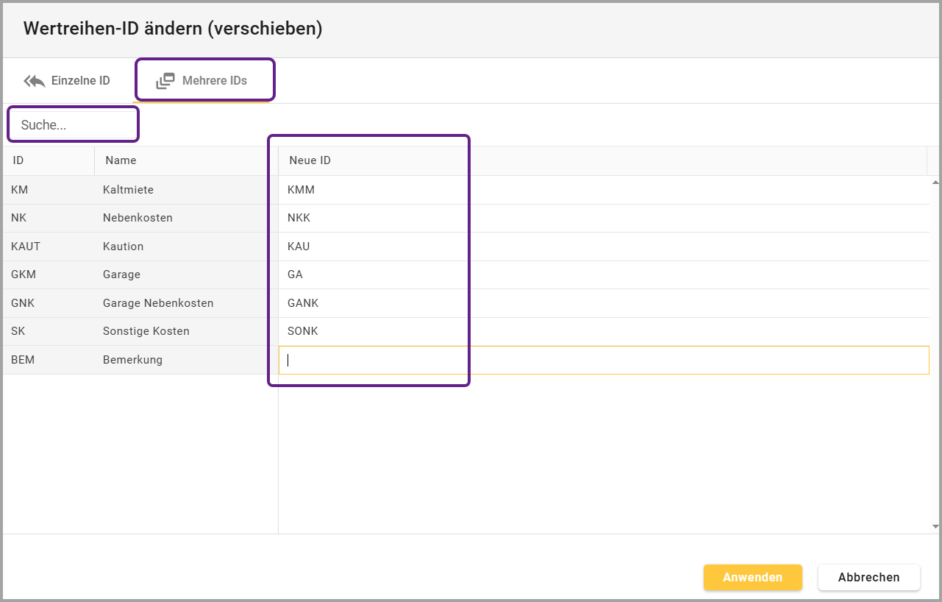This screenshot has height=602, width=942.
Task: Sort by the ID column header
Action: point(19,160)
